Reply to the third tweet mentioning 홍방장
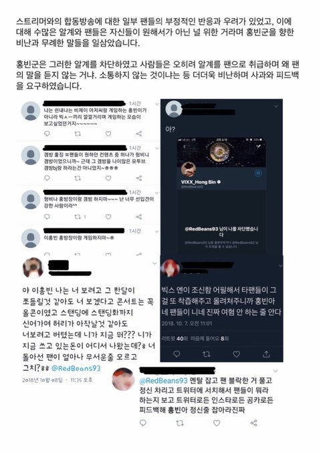Viewport: 321px width, 453px height. click(47, 216)
